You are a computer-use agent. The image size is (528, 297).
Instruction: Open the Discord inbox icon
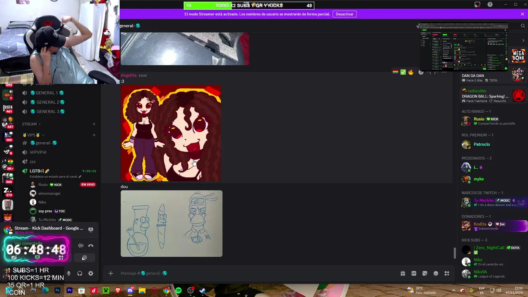(477, 5)
